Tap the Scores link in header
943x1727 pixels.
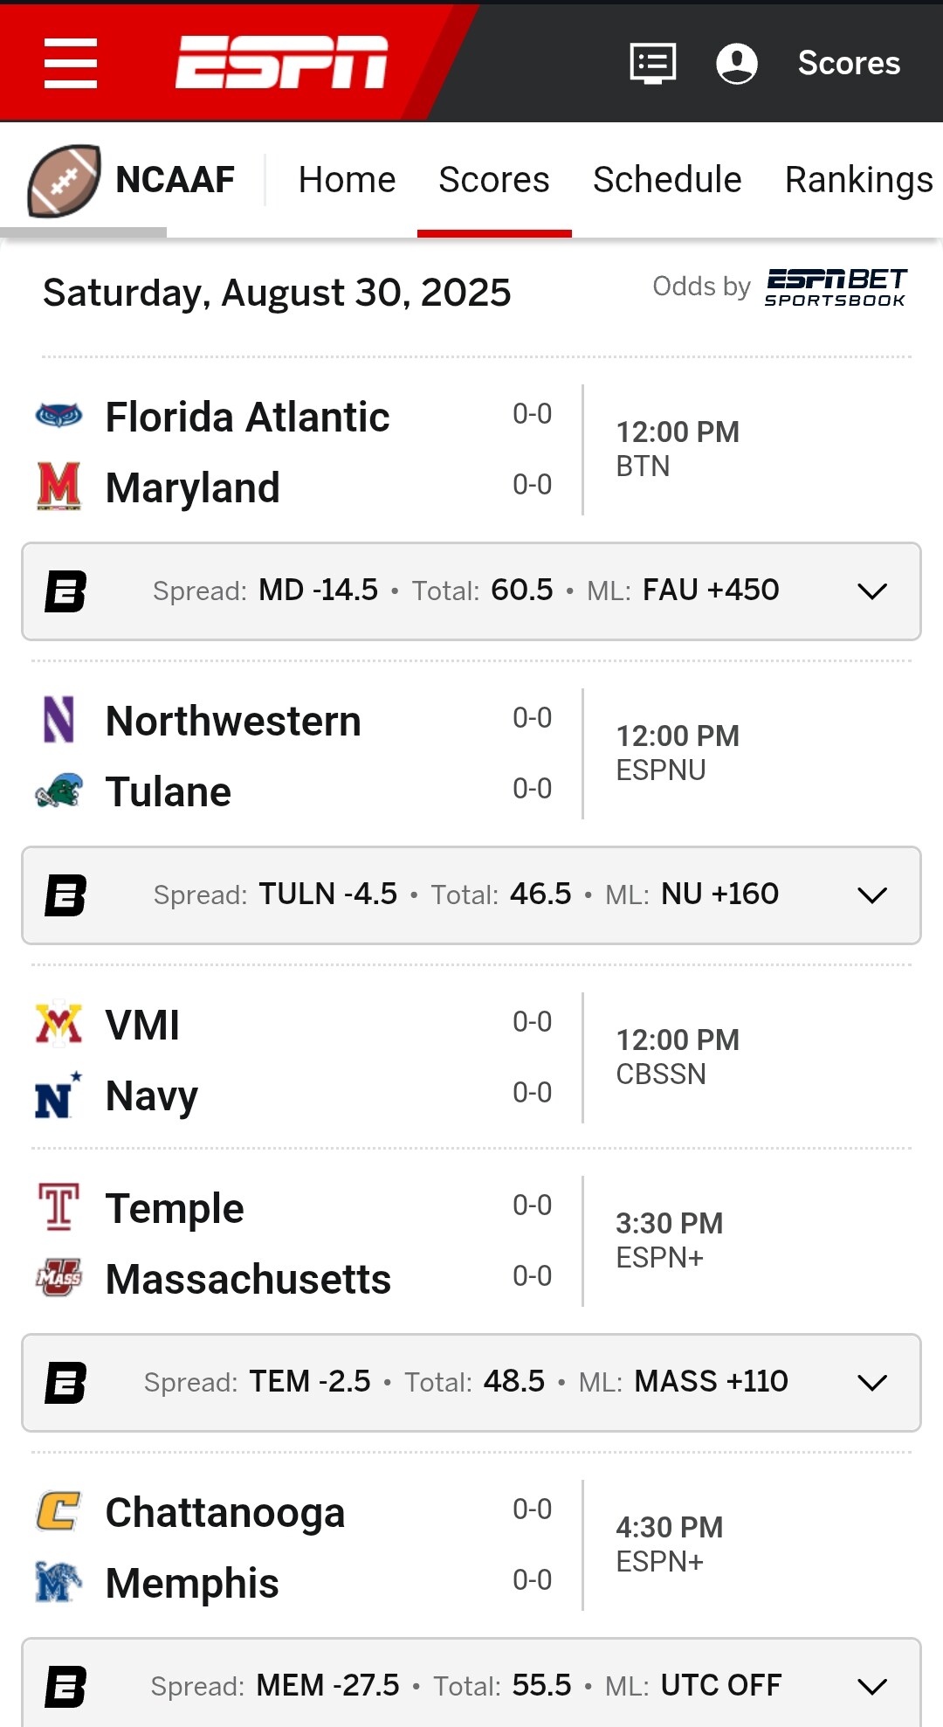[849, 63]
